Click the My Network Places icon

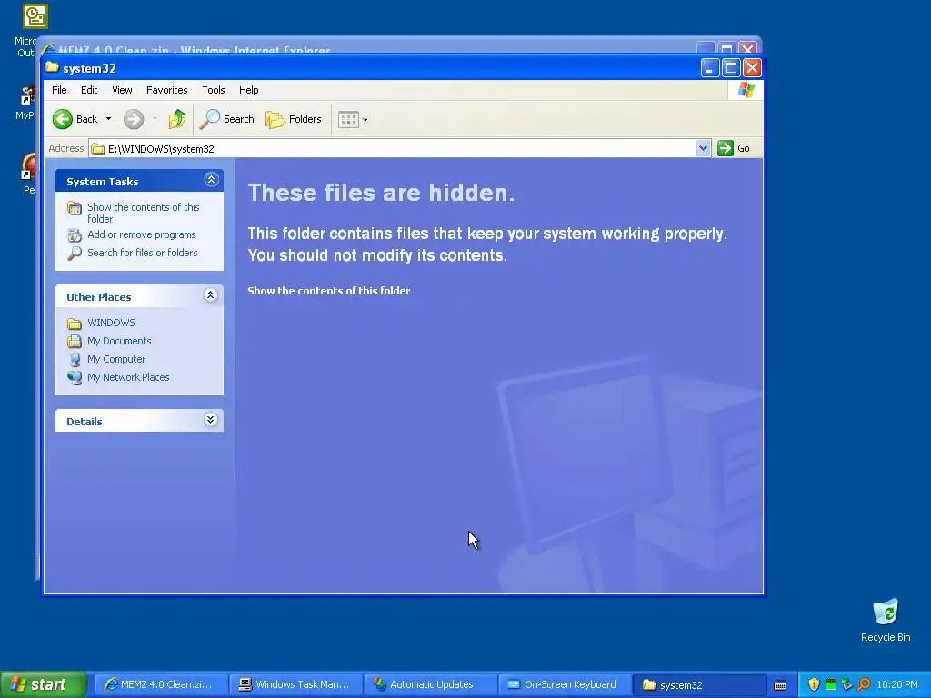(x=75, y=377)
